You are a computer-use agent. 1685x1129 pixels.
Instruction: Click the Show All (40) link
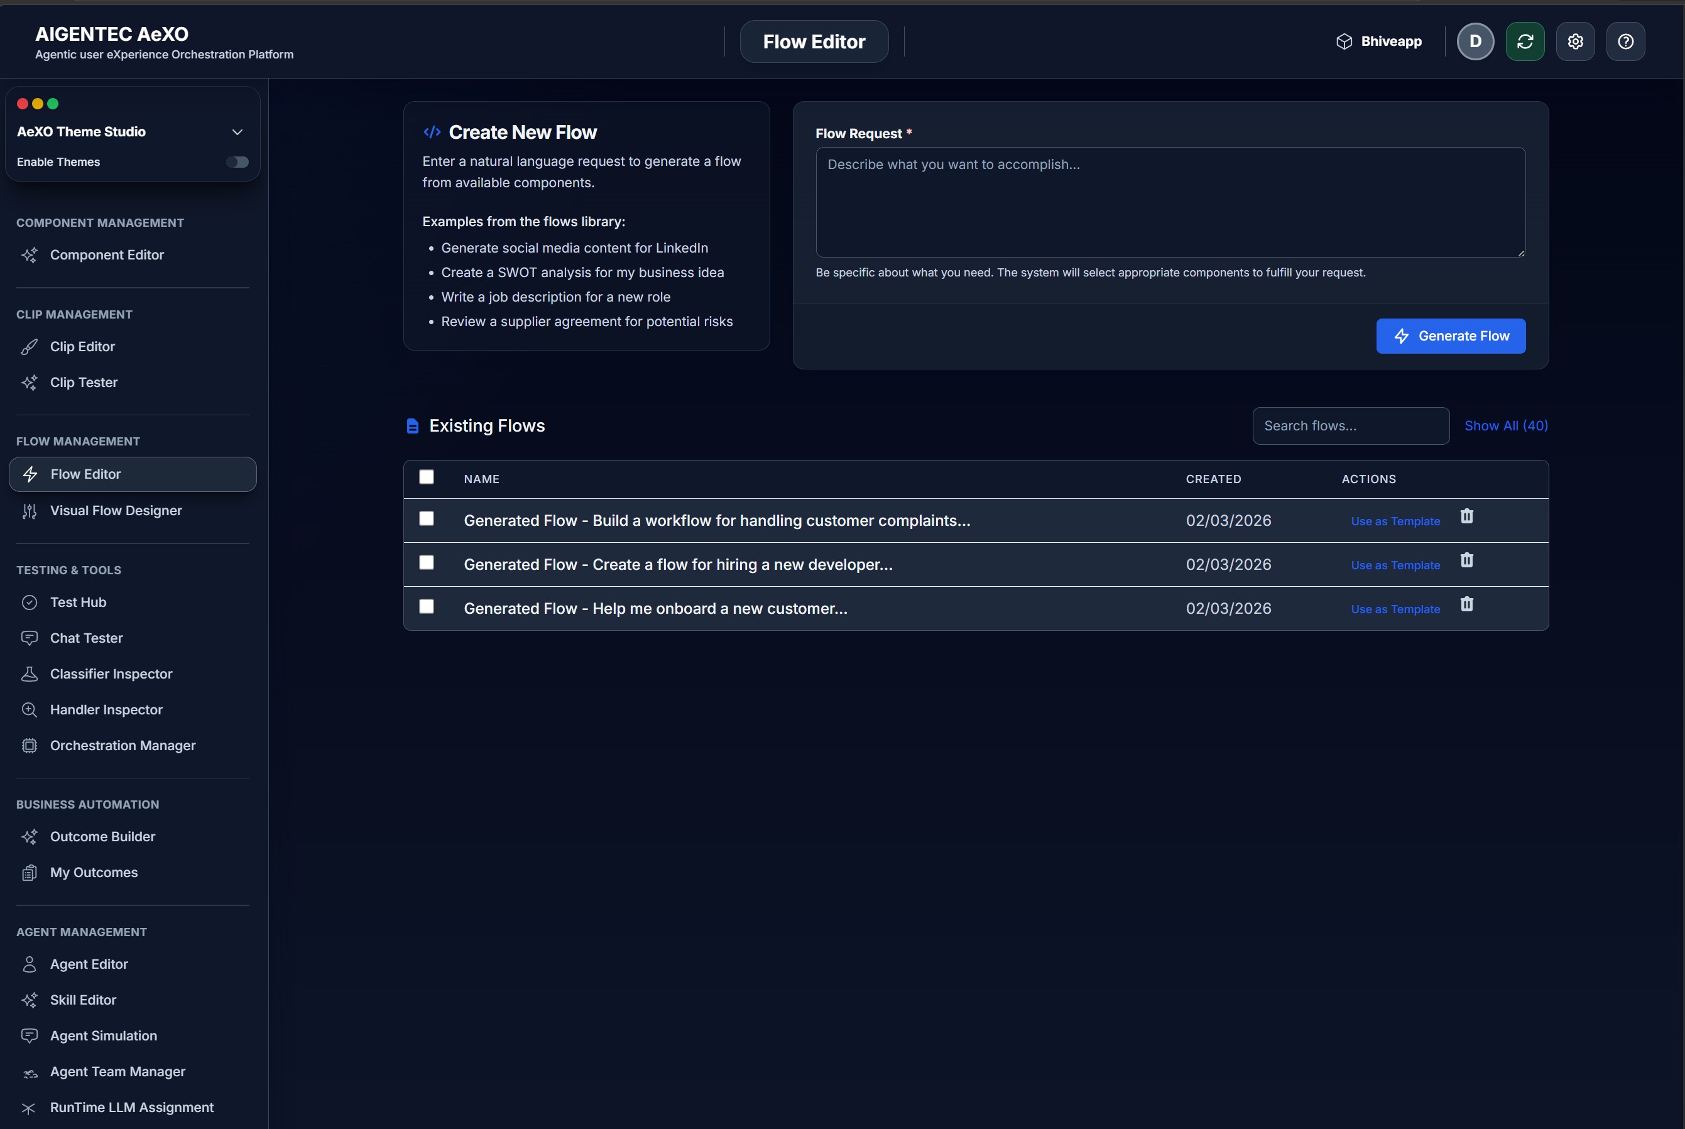point(1507,425)
